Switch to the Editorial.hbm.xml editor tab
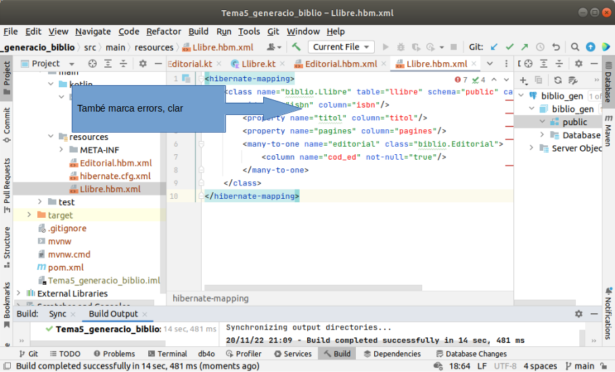615x372 pixels. point(341,64)
